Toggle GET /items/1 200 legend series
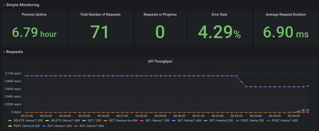This screenshot has height=131, width=319. coord(157,120)
